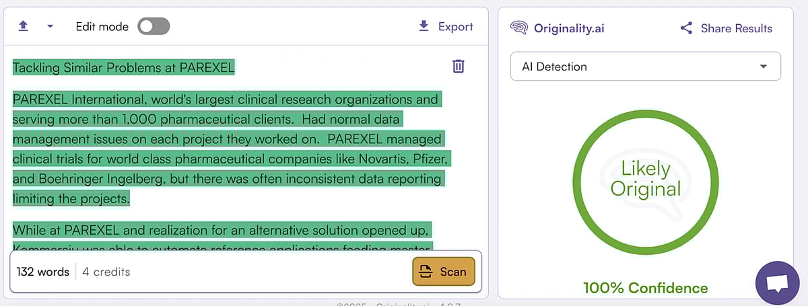This screenshot has width=808, height=306.
Task: Click the Likely Original result circle
Action: click(645, 178)
